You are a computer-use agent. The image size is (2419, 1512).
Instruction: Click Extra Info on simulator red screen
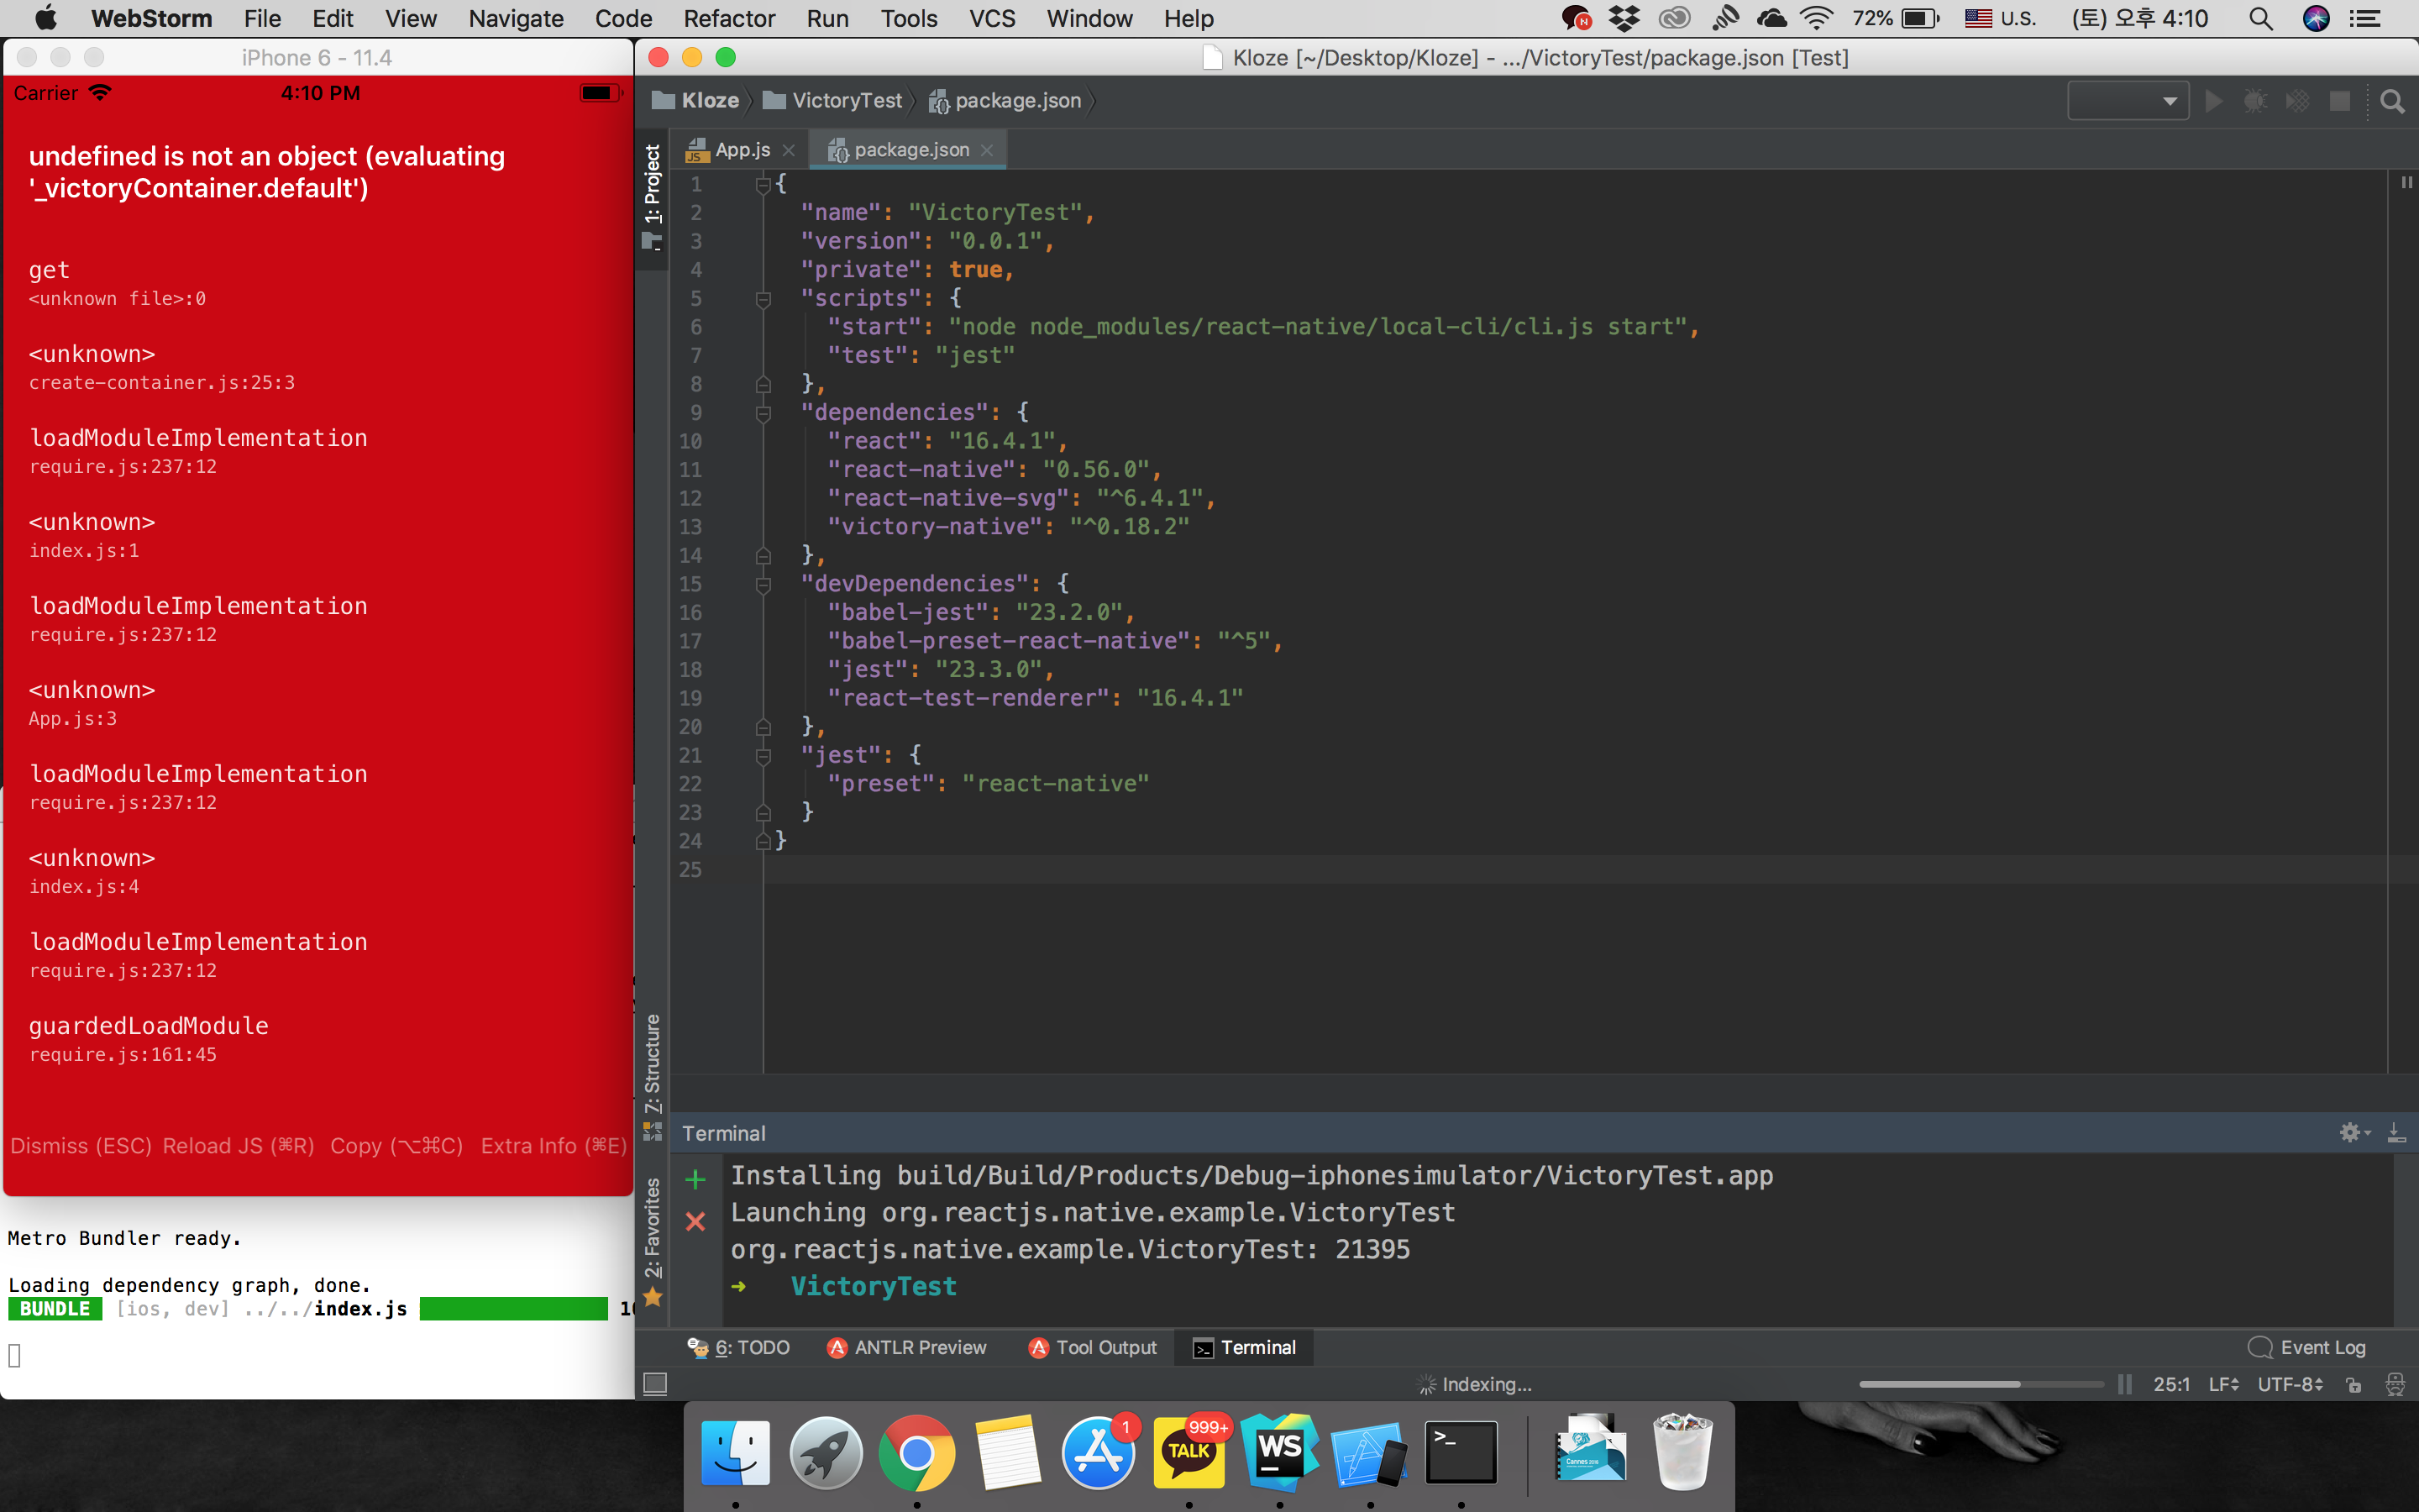point(554,1145)
